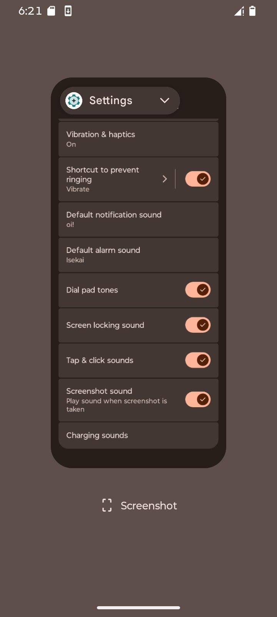
Task: Open Default notification sound option
Action: pos(138,219)
